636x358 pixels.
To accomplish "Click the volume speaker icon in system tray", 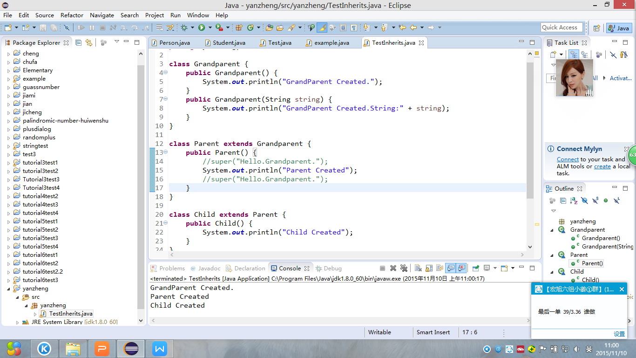I will coord(576,349).
